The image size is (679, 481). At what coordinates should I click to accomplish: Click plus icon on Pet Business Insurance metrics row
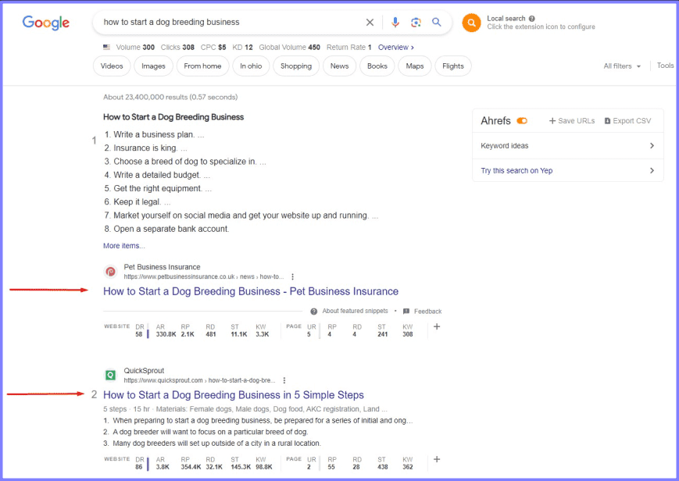tap(437, 327)
